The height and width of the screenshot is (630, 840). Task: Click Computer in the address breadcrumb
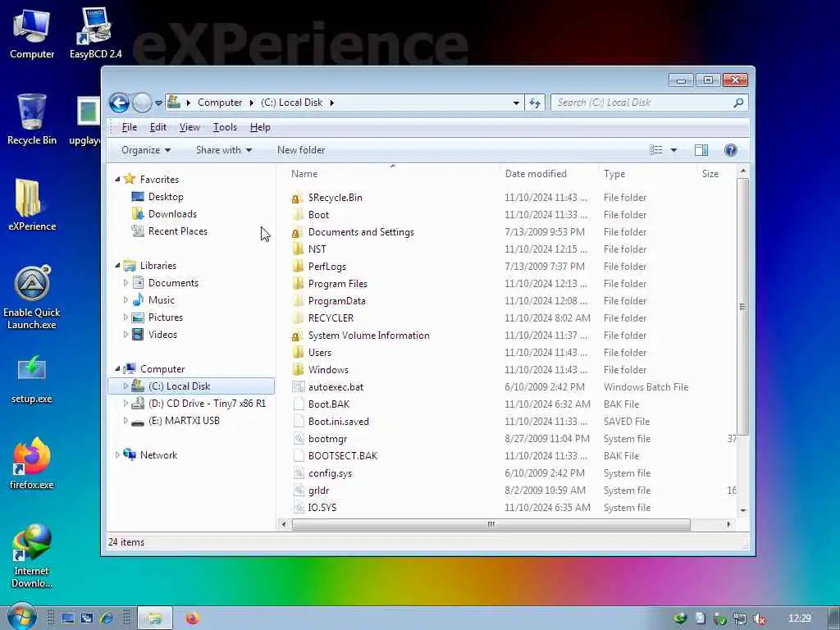(220, 103)
